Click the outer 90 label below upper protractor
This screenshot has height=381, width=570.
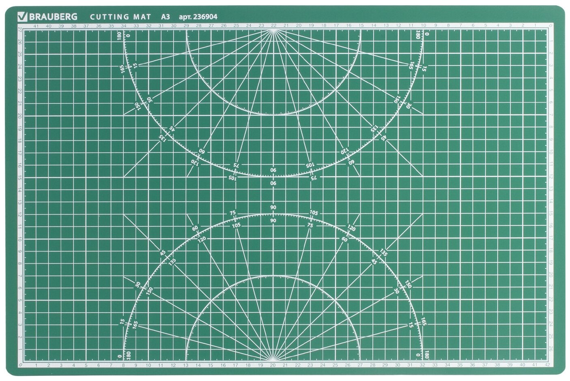pyautogui.click(x=273, y=183)
